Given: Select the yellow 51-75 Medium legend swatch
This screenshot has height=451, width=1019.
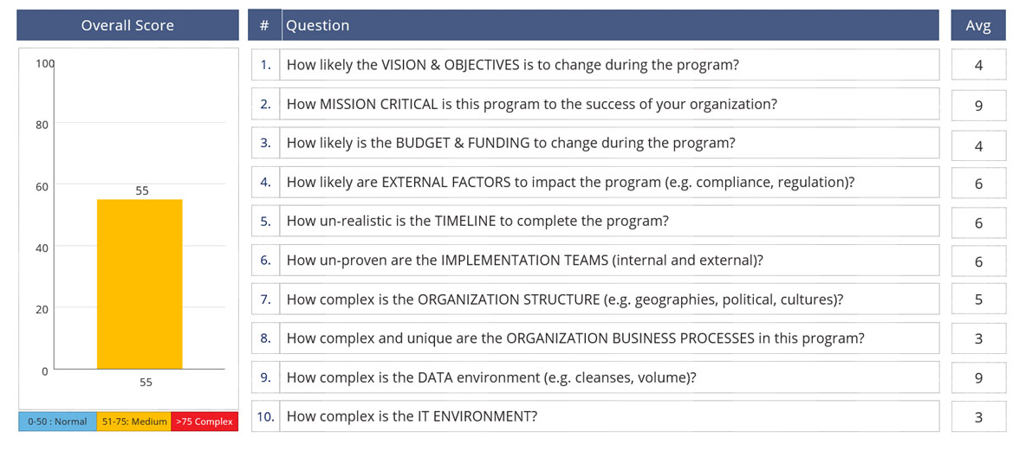Looking at the screenshot, I should pyautogui.click(x=133, y=422).
